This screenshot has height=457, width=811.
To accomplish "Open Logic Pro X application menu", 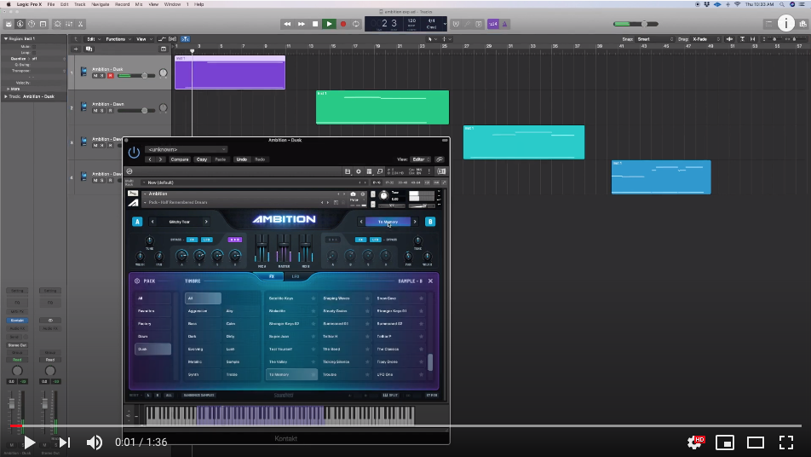I will (x=30, y=4).
